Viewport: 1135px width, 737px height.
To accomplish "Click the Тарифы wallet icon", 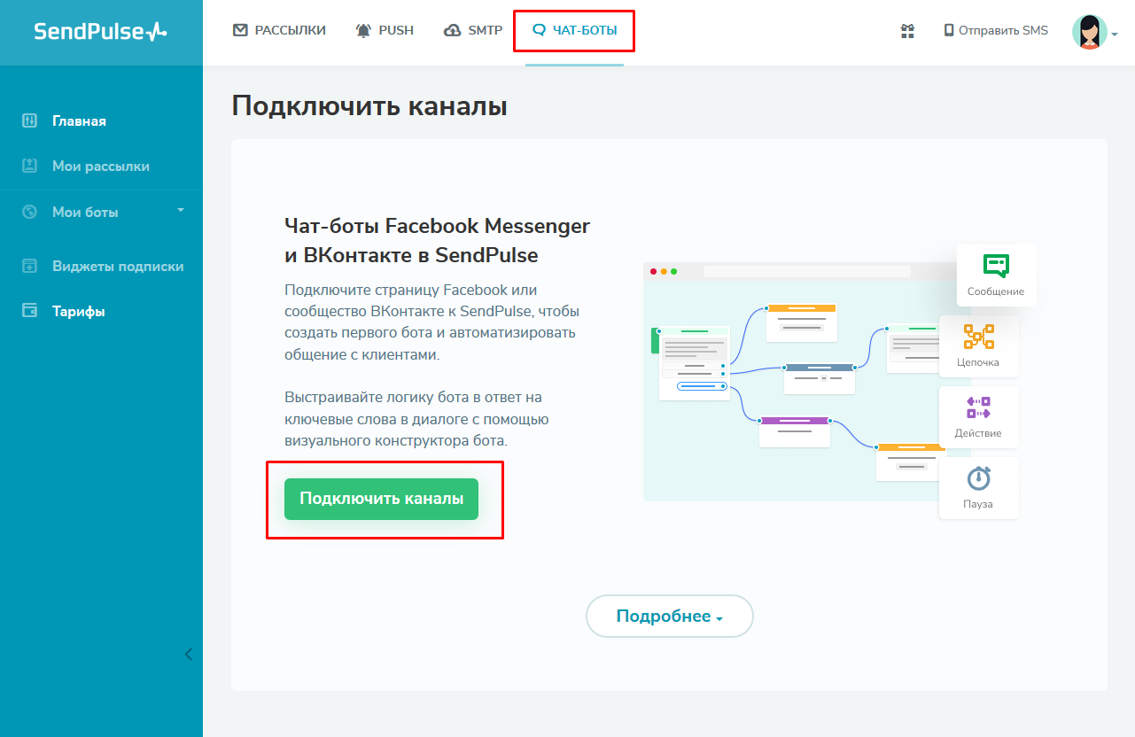I will (29, 312).
